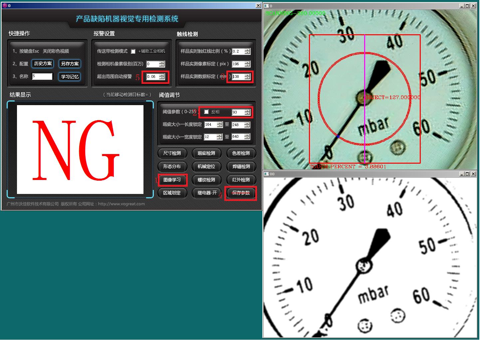Click the 阈值参数 threshold field 93
The image size is (483, 340).
click(238, 112)
